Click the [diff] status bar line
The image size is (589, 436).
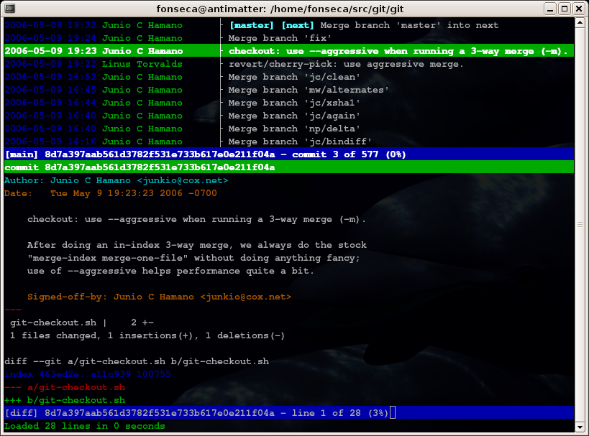point(144,413)
